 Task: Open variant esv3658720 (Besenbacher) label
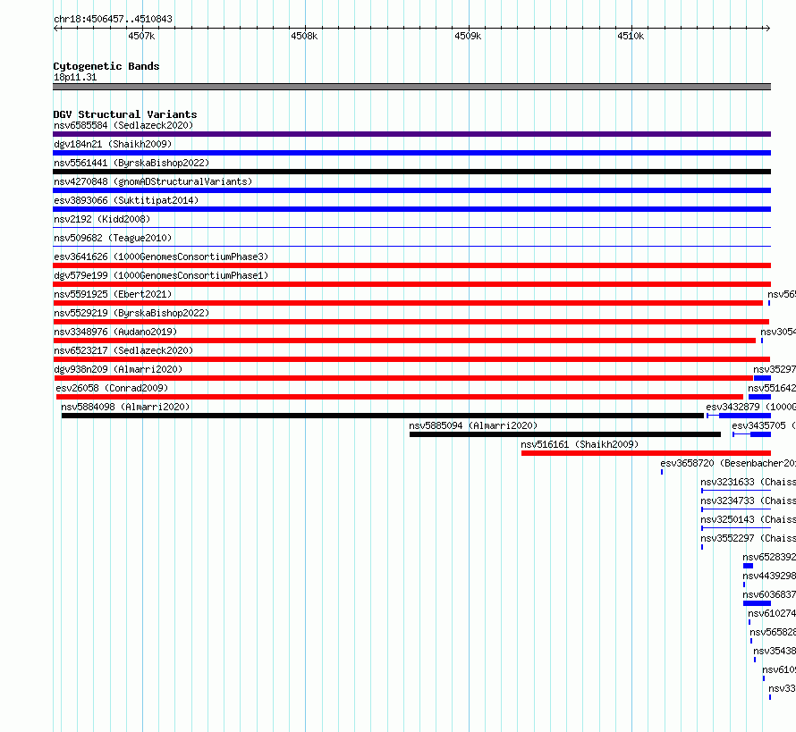click(x=728, y=463)
